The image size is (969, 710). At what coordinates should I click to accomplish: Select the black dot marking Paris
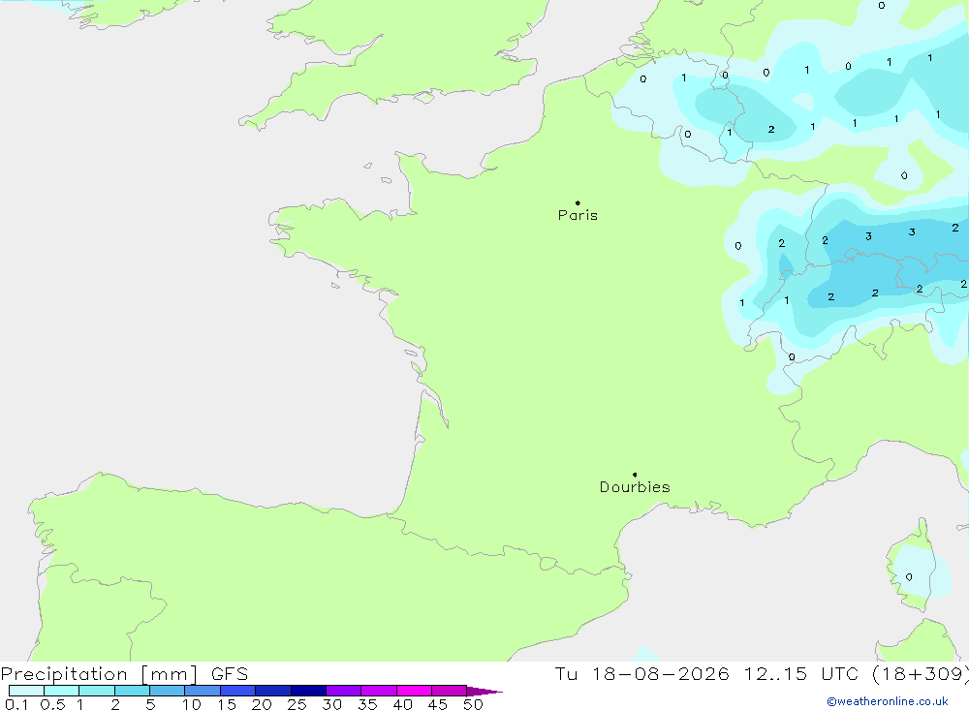tap(578, 202)
